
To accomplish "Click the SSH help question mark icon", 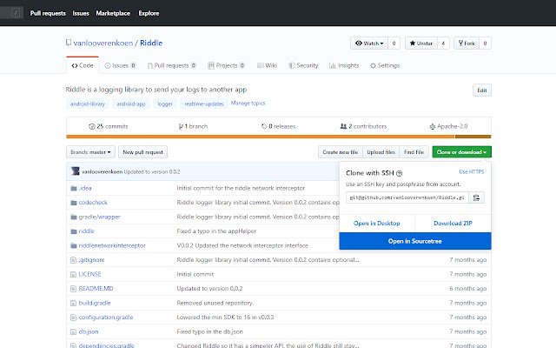I will pyautogui.click(x=399, y=173).
